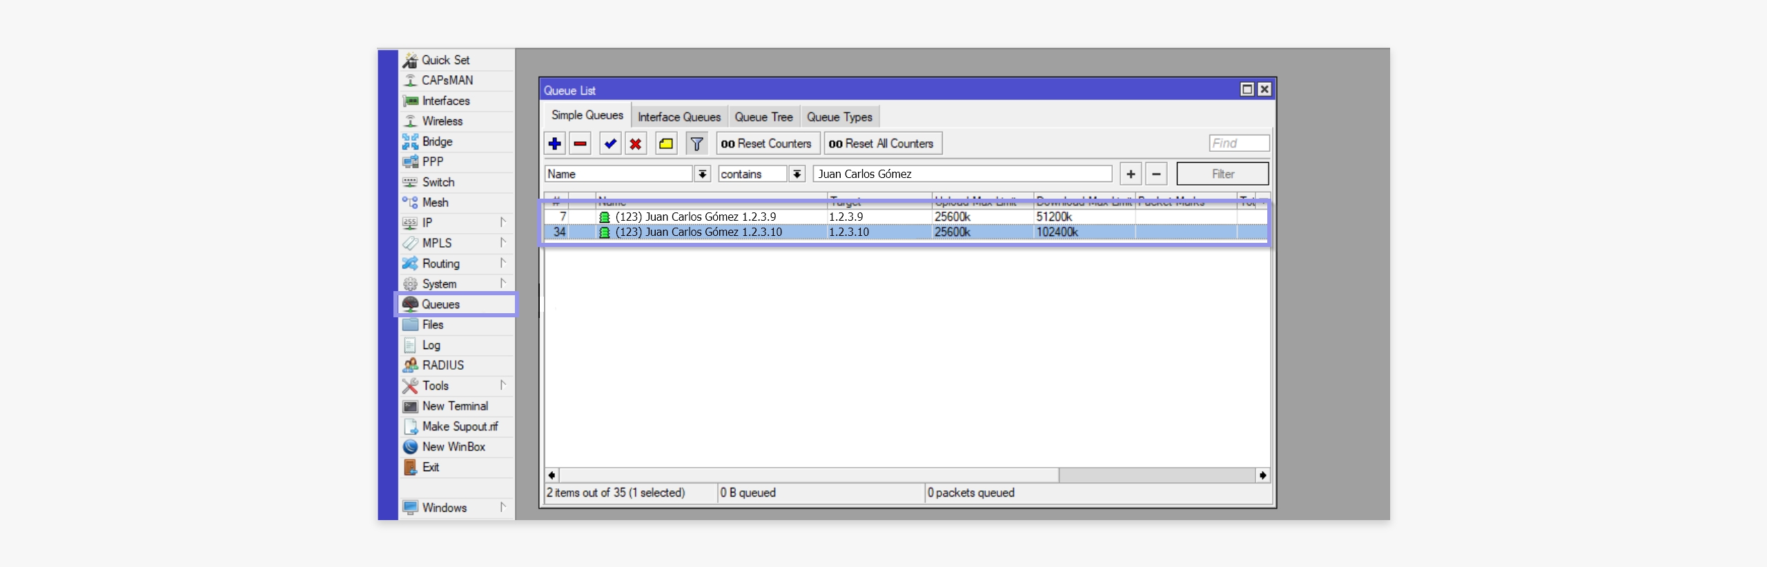Click the red minus Remove queue icon
This screenshot has height=567, width=1767.
(x=580, y=143)
